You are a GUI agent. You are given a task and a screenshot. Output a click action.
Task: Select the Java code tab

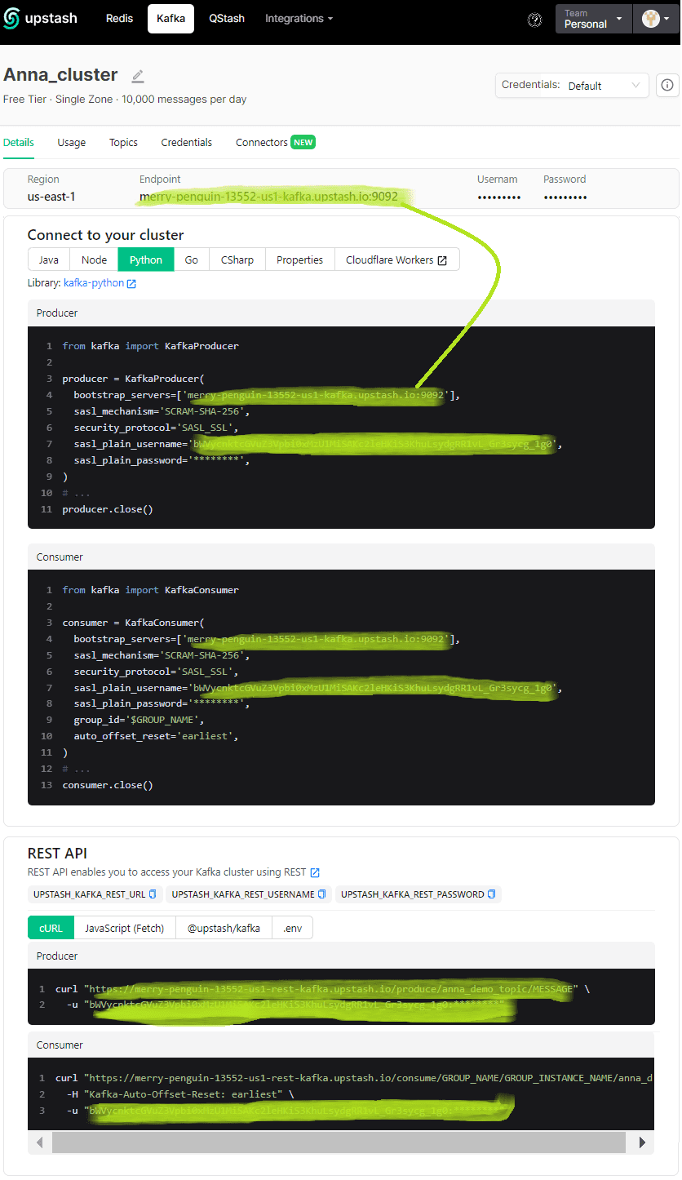(x=49, y=260)
